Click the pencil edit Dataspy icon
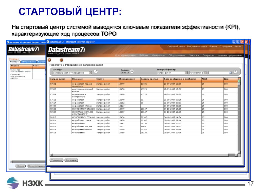This screenshot has height=192, width=256. point(96,71)
